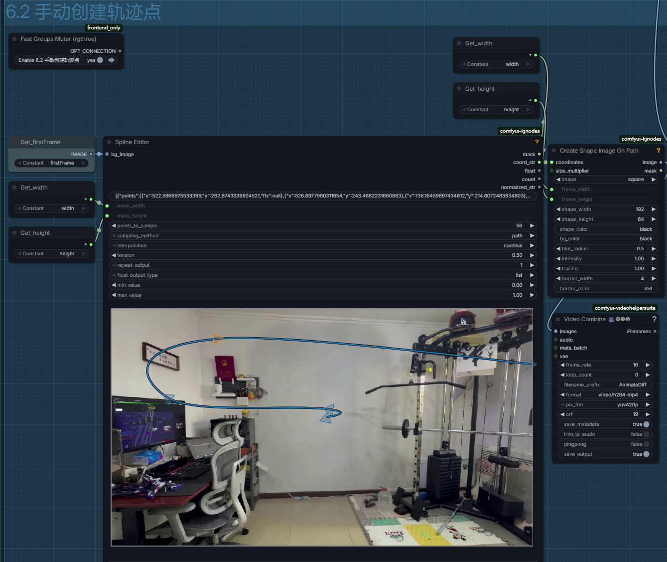This screenshot has width=667, height=562.
Task: Click the Fast Groups Muter title bar
Action: pos(58,39)
